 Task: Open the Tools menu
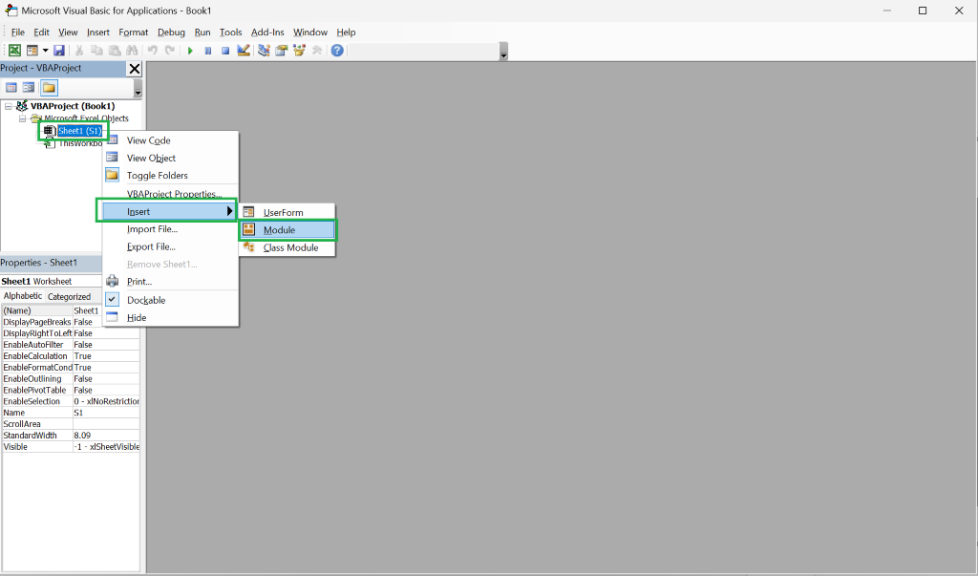point(230,32)
